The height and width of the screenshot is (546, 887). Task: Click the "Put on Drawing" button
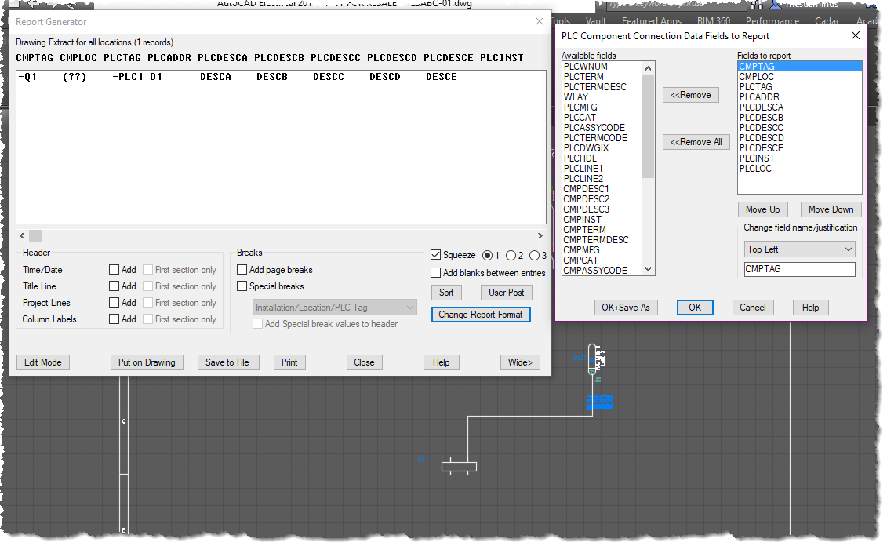click(x=147, y=362)
